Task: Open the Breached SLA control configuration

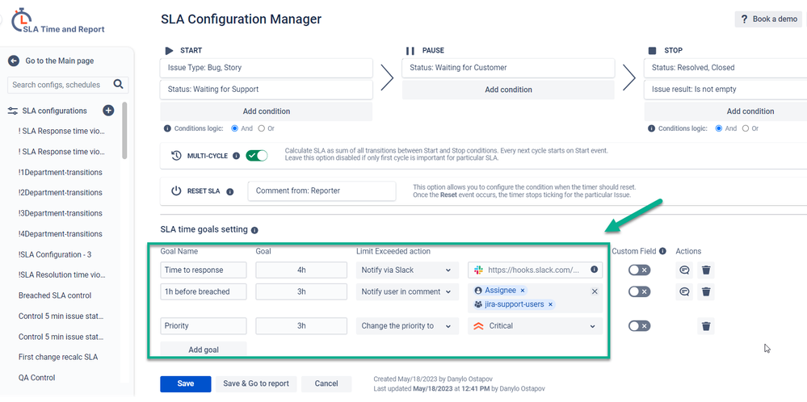Action: pyautogui.click(x=55, y=295)
